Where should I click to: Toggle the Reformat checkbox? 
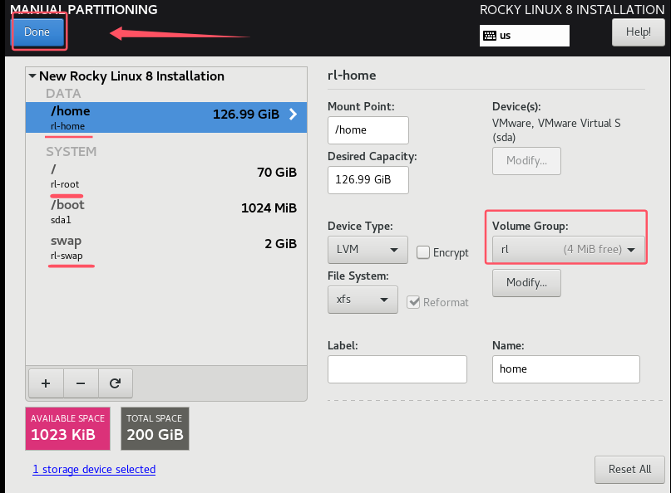(x=413, y=302)
